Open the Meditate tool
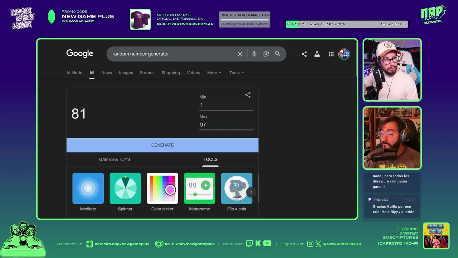This screenshot has width=458, height=258. tap(88, 192)
